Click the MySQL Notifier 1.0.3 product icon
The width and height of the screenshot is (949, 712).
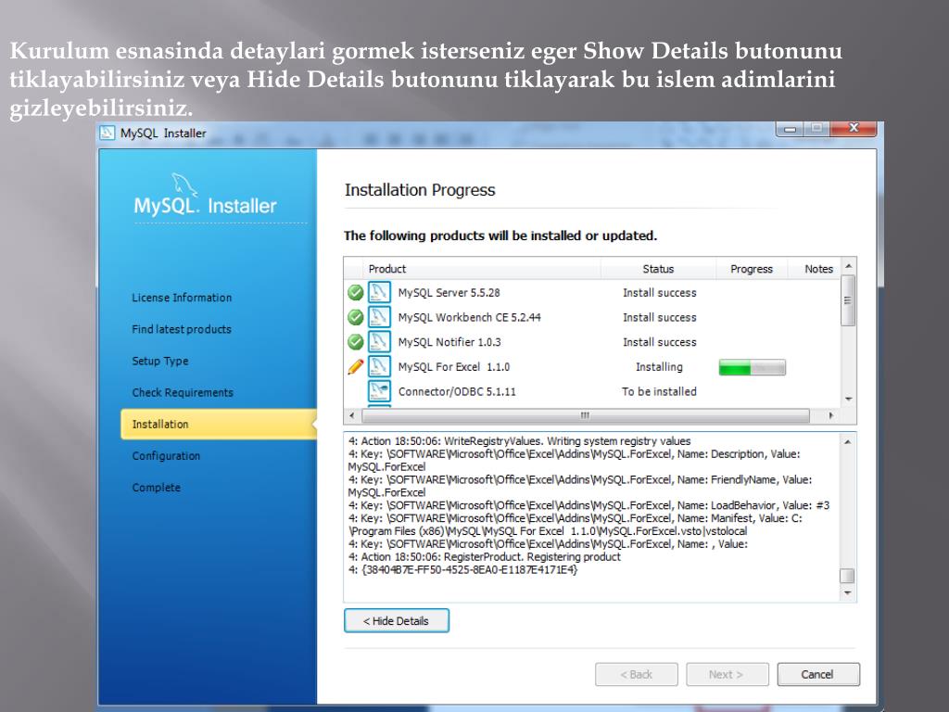(x=379, y=342)
